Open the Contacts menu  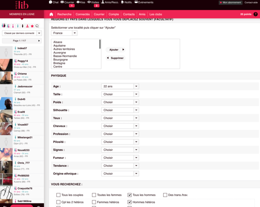[129, 14]
